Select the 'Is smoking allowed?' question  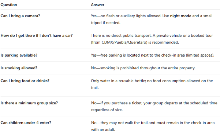(x=19, y=68)
